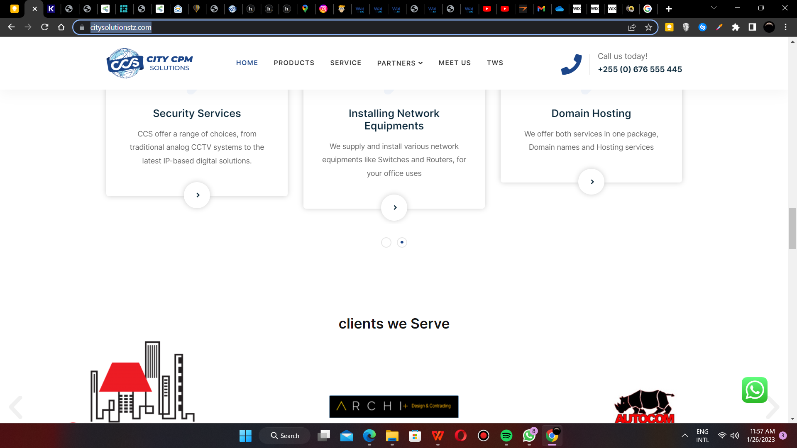Viewport: 797px width, 448px height.
Task: Bookmark page with the star icon
Action: tap(648, 27)
